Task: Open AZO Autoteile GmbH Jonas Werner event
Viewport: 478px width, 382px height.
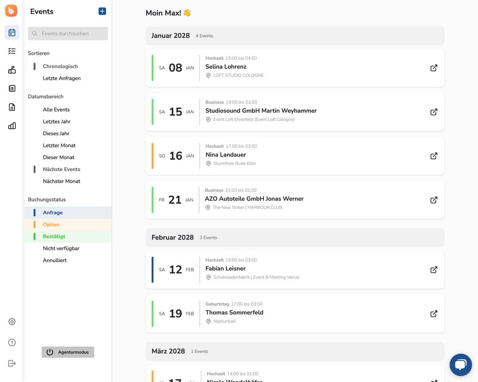Action: pyautogui.click(x=254, y=199)
